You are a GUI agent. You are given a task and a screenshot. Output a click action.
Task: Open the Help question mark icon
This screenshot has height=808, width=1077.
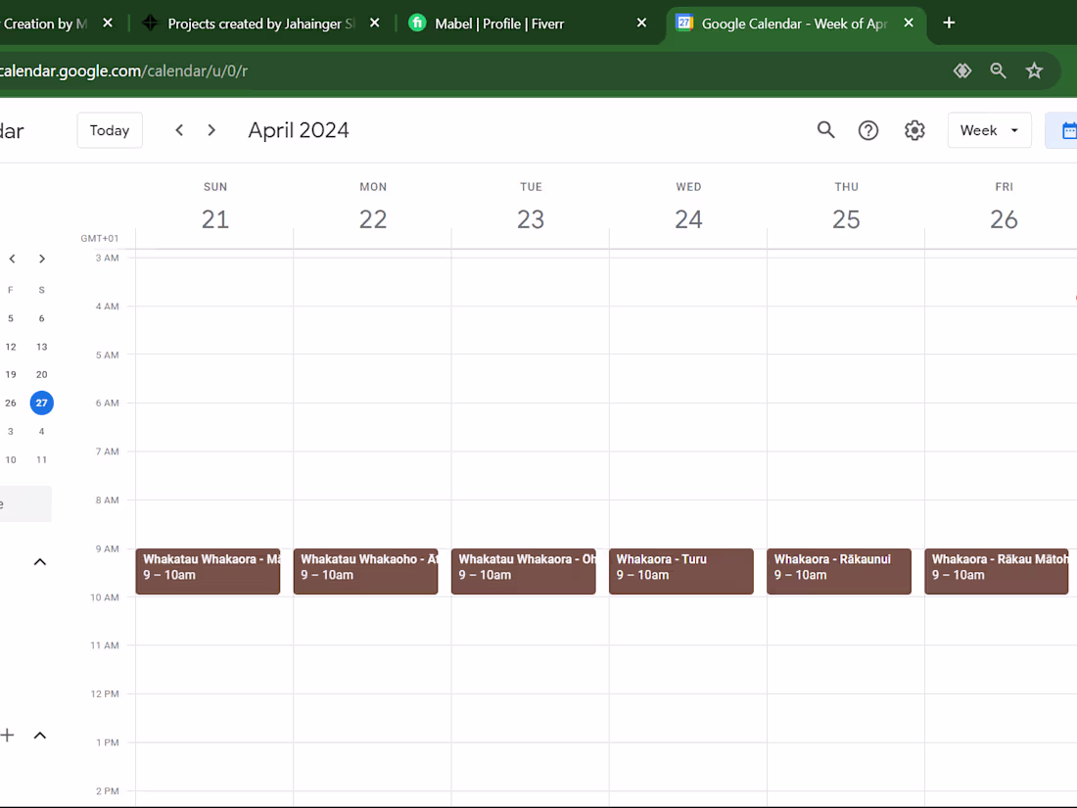pyautogui.click(x=868, y=129)
